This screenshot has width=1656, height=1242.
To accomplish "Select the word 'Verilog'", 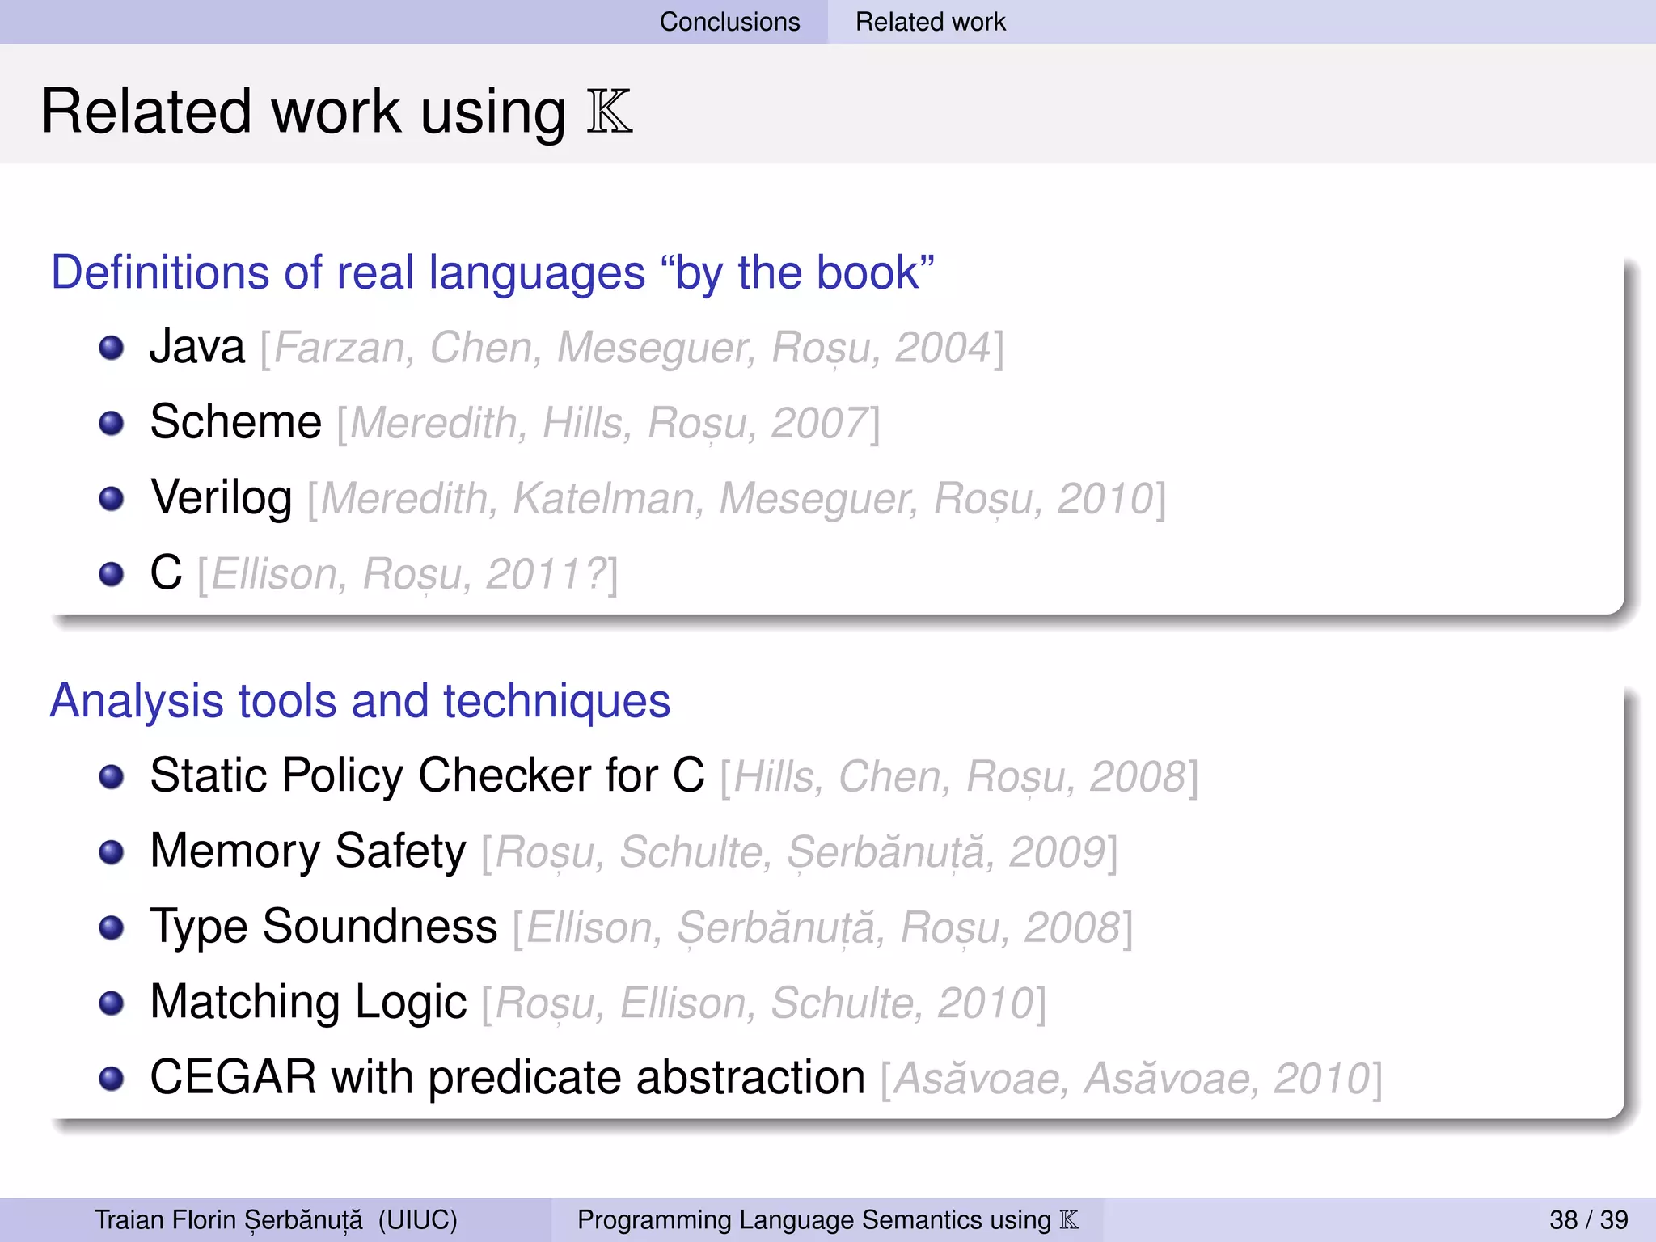I will coord(222,498).
